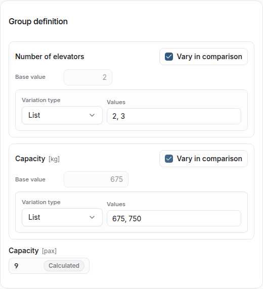
Task: Edit the Values field containing 2, 3
Action: [x=174, y=116]
